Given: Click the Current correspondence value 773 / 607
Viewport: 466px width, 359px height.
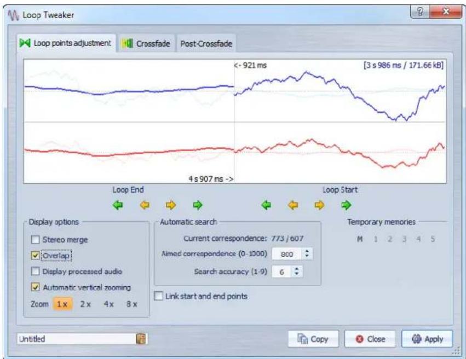Looking at the screenshot, I should click(287, 239).
